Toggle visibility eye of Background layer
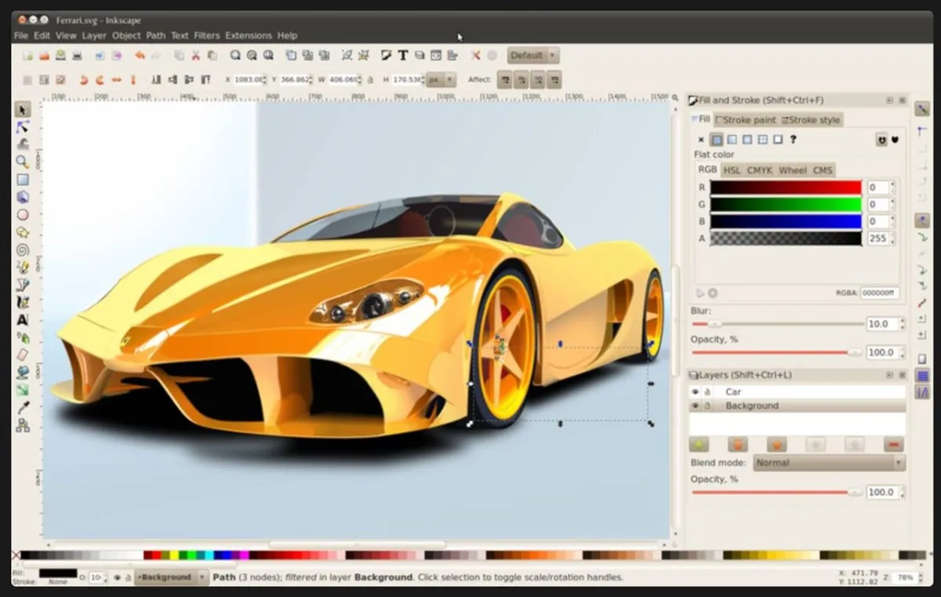 pos(695,406)
